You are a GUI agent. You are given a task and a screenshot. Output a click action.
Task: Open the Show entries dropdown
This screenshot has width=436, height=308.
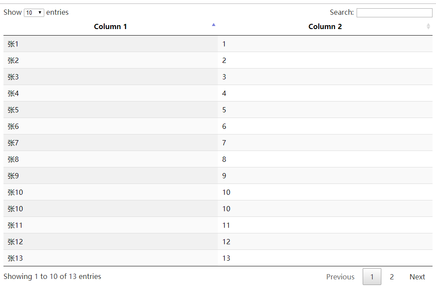[34, 13]
